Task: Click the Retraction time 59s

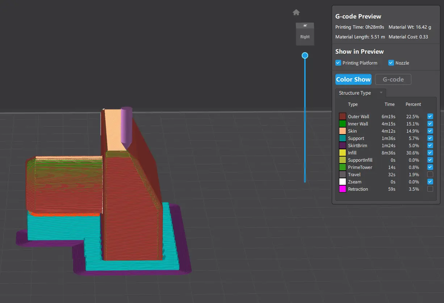Action: tap(392, 189)
